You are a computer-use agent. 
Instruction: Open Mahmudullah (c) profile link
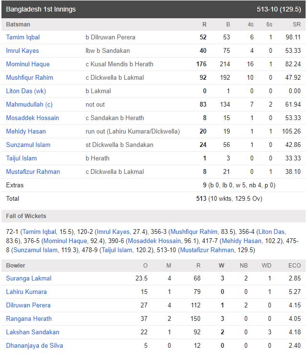point(29,104)
